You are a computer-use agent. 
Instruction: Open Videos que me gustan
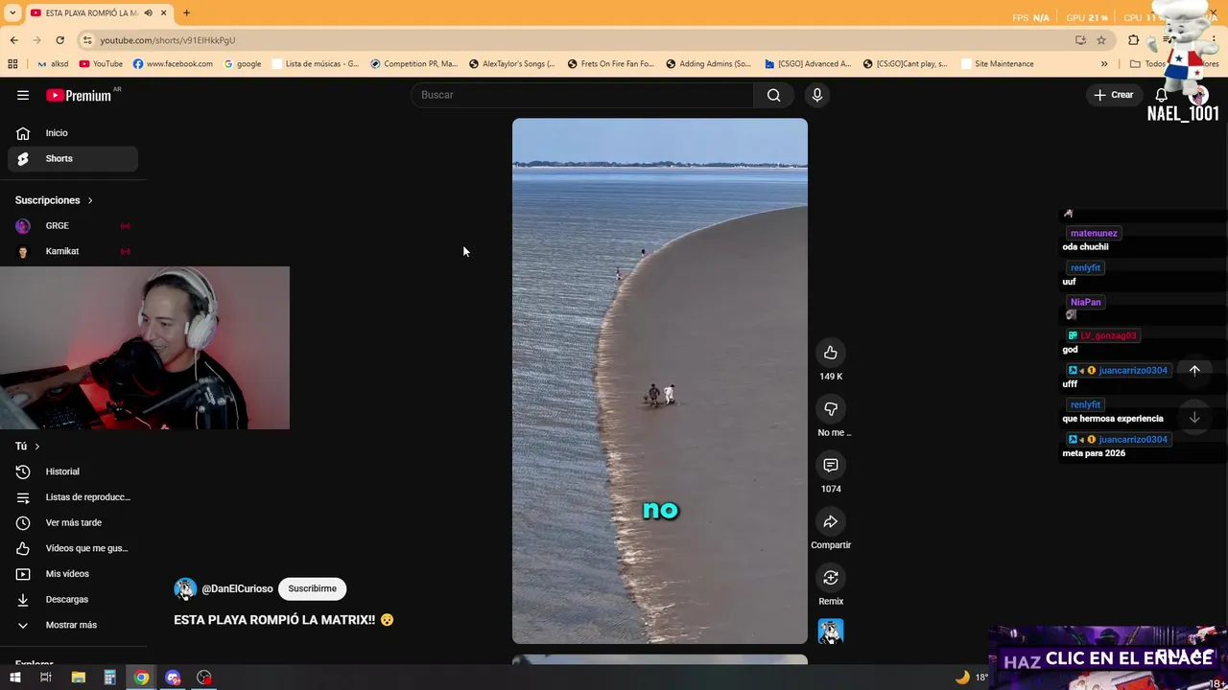(x=73, y=548)
